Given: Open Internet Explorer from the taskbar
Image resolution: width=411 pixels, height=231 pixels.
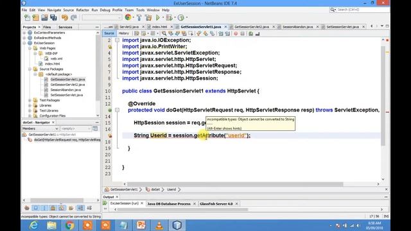Looking at the screenshot, I should point(33,225).
